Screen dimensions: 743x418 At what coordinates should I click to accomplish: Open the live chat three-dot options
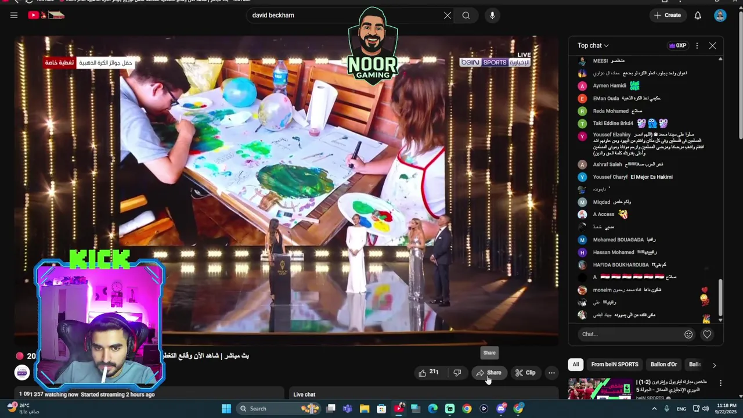[697, 45]
